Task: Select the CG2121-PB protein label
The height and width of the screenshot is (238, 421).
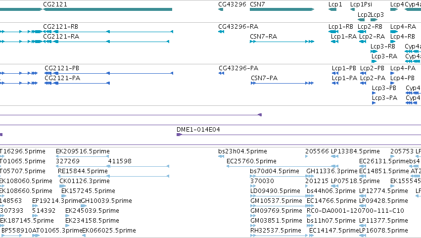Action: [x=62, y=68]
